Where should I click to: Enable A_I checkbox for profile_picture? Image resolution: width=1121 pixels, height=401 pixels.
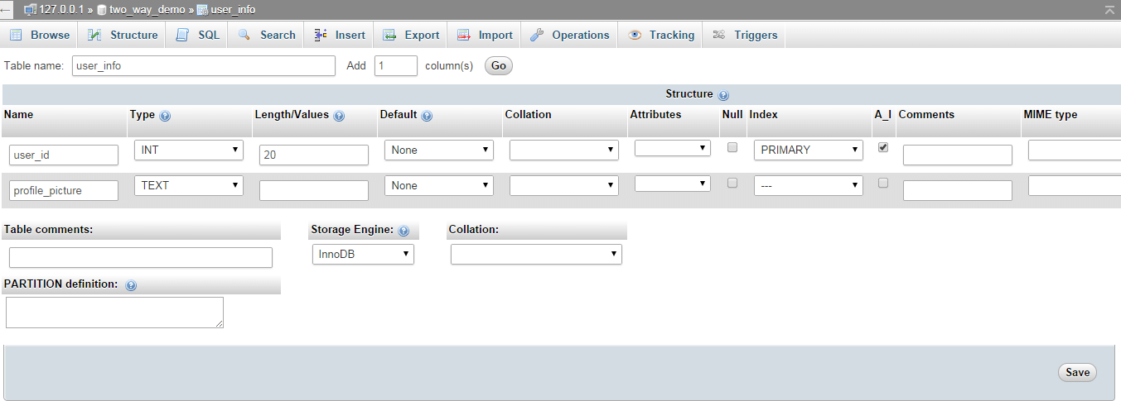882,183
